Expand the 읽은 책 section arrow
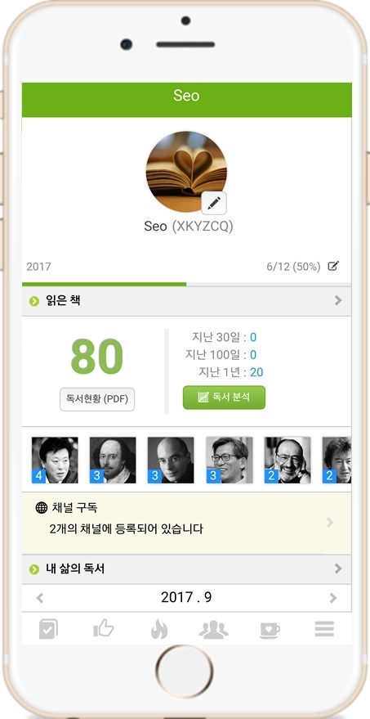 pyautogui.click(x=338, y=300)
